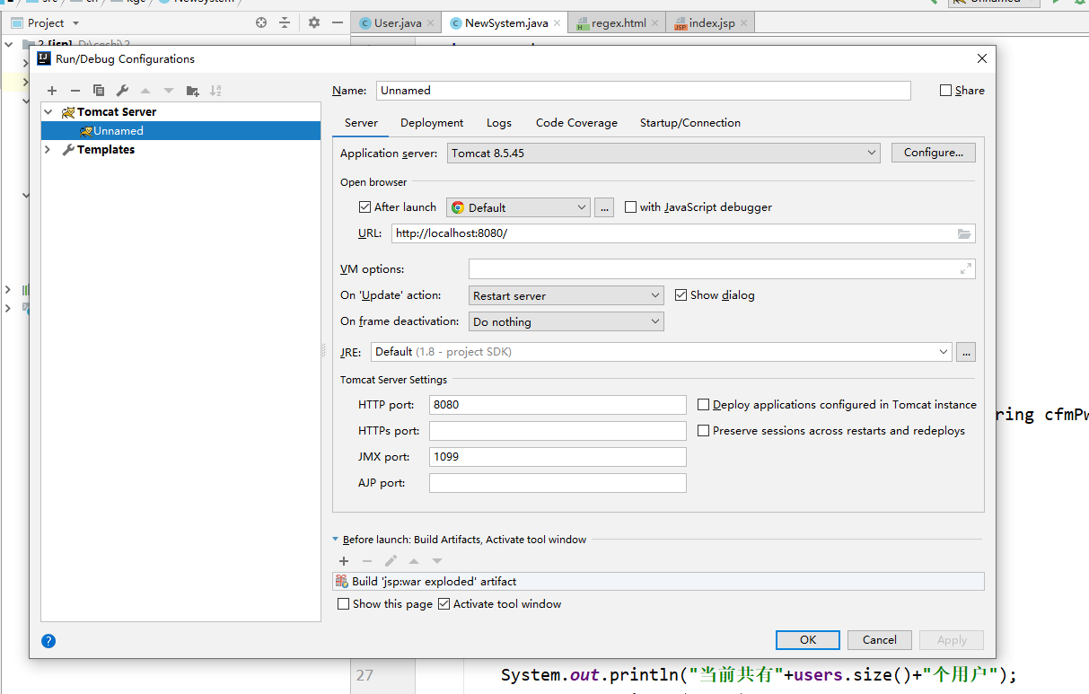Click the JMX port field
This screenshot has width=1089, height=694.
pyautogui.click(x=558, y=457)
